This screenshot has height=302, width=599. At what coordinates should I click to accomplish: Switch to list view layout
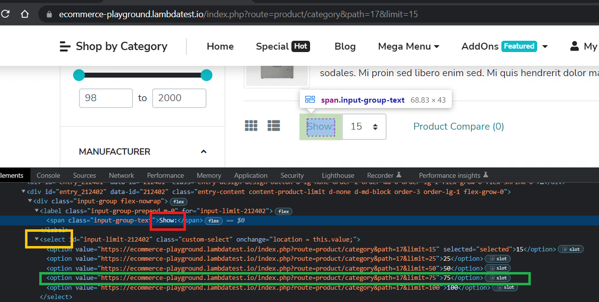(274, 126)
